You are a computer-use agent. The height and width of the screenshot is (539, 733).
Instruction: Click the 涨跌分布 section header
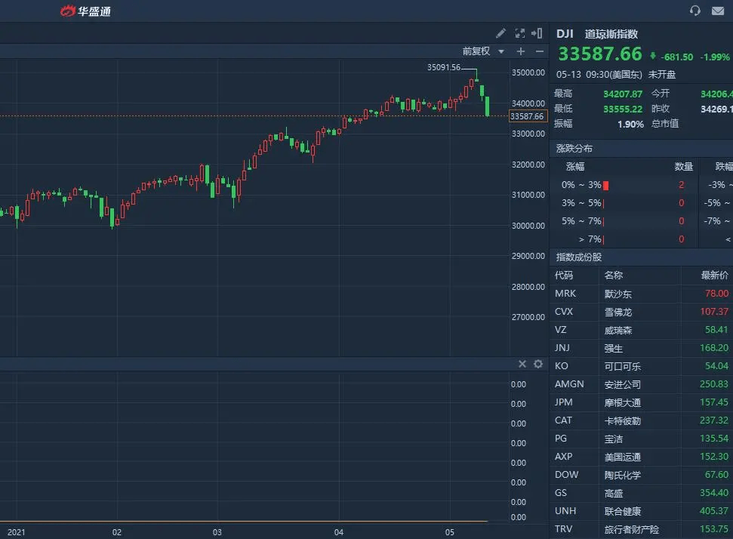coord(574,149)
